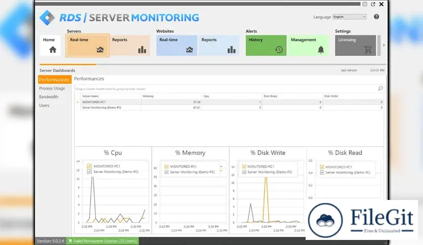Click the % Memory chart title
This screenshot has width=423, height=245.
(190, 153)
